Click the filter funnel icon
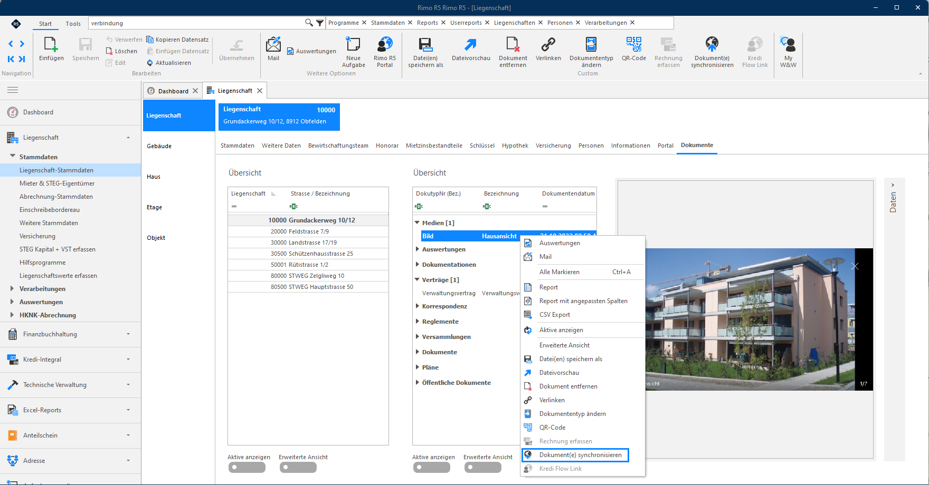 point(320,23)
